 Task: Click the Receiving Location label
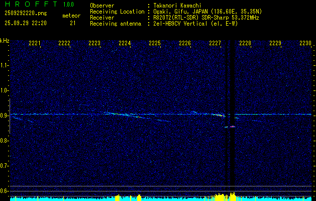tap(117, 12)
